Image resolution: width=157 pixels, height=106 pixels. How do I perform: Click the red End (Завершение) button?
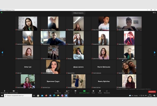[x=152, y=92]
